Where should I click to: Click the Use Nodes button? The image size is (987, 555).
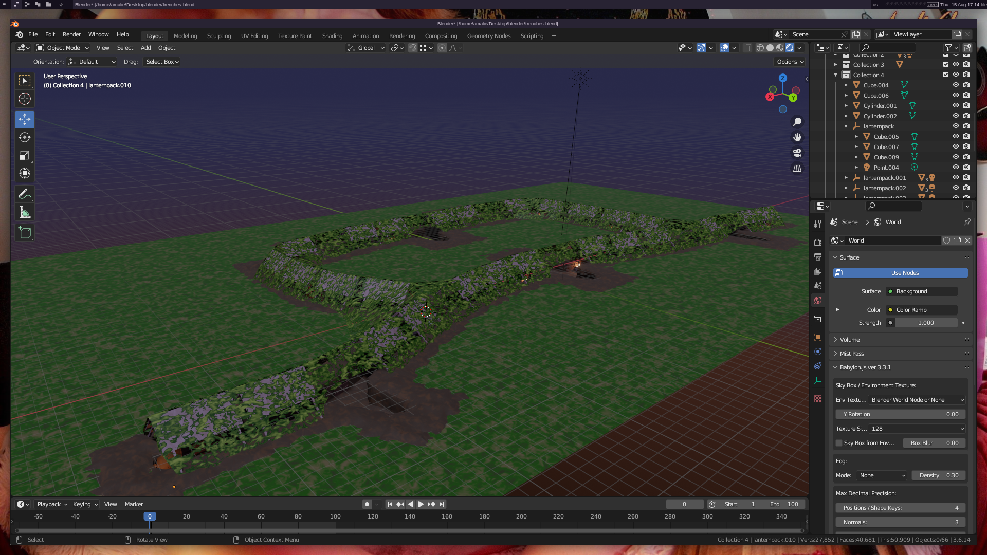coord(904,273)
